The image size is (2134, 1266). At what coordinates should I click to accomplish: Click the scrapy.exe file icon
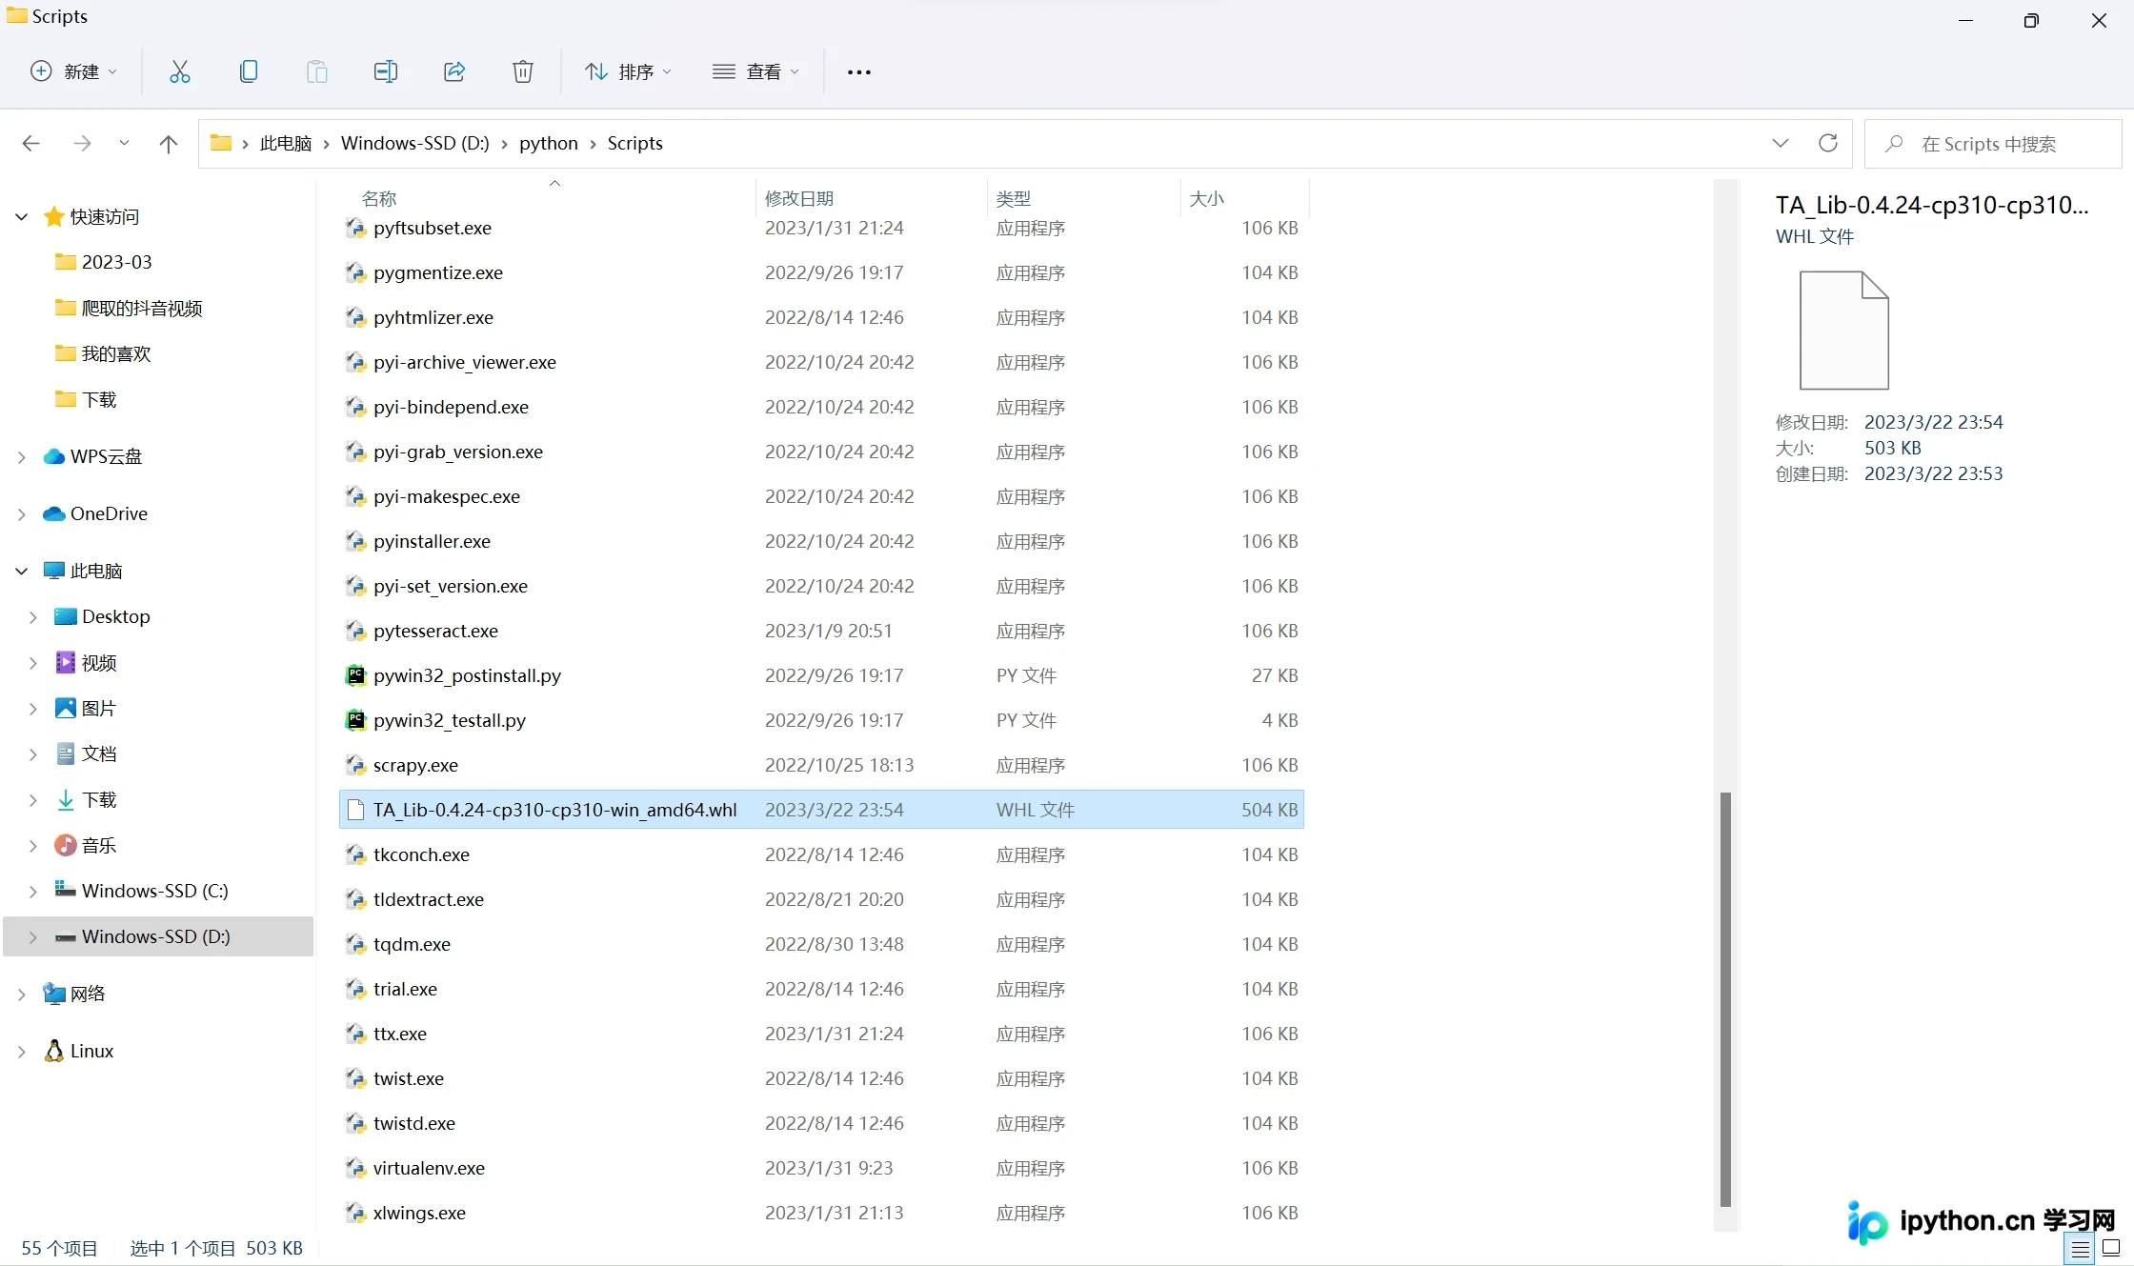point(355,765)
